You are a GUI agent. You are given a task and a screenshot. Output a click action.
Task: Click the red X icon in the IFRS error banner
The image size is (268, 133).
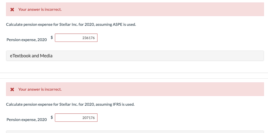click(12, 89)
